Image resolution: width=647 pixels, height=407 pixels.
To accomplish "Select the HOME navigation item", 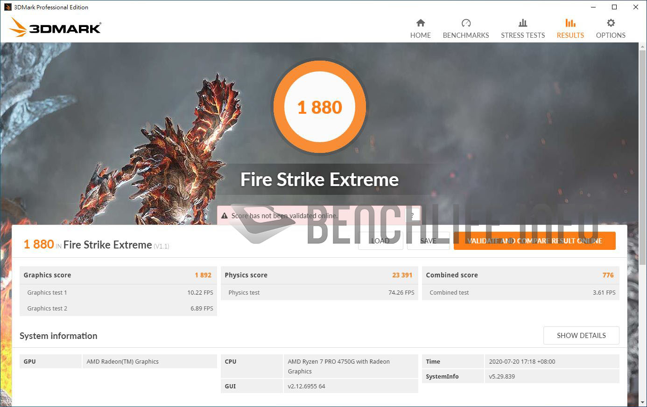I will coord(420,28).
